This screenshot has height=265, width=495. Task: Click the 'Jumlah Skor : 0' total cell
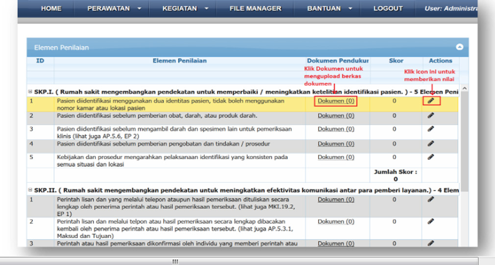[396, 176]
